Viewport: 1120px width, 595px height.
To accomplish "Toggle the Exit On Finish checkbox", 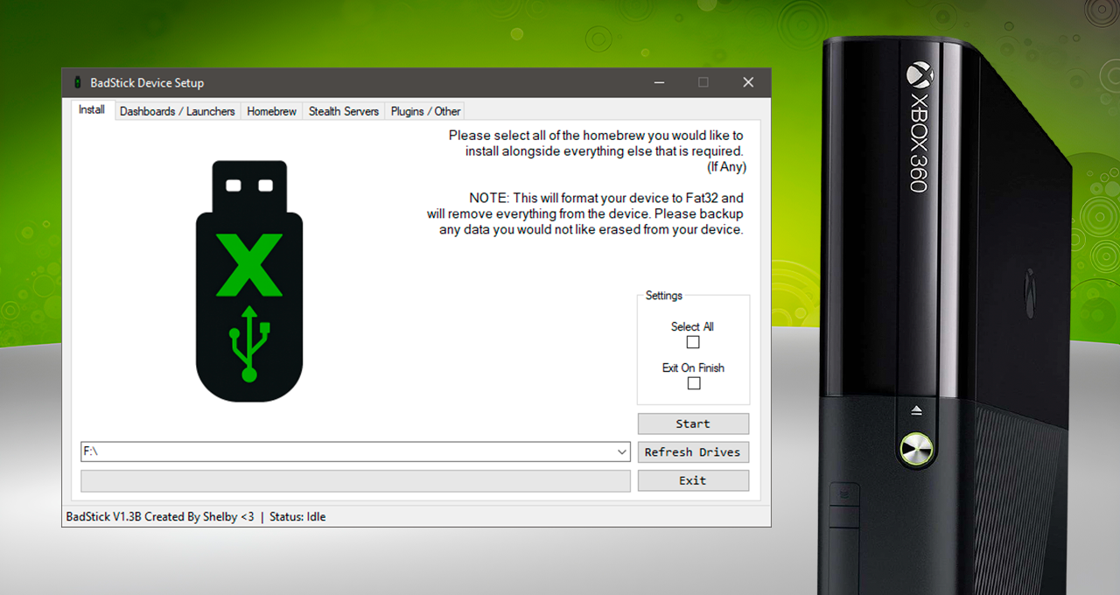I will tap(694, 383).
